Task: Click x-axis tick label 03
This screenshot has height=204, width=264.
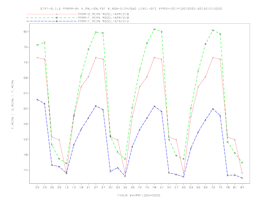Action: 44,187
